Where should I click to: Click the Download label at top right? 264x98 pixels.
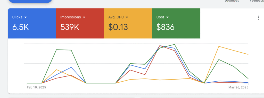(232, 1)
